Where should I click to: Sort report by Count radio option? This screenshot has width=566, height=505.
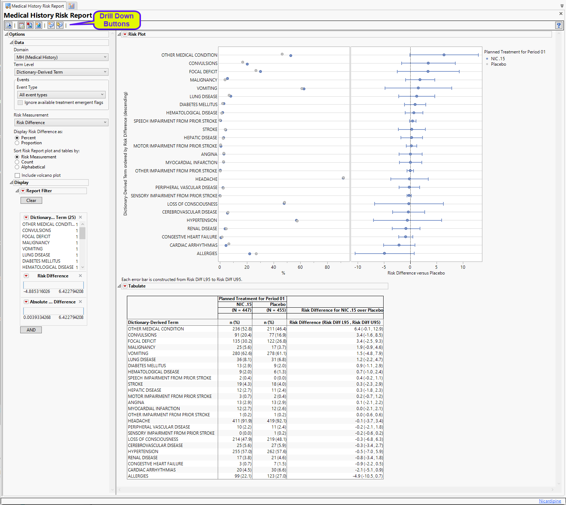pos(17,162)
